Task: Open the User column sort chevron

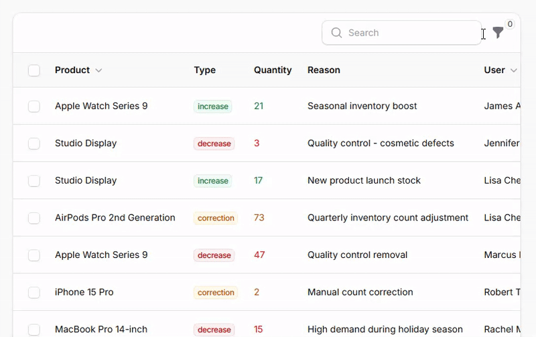Action: click(x=513, y=70)
